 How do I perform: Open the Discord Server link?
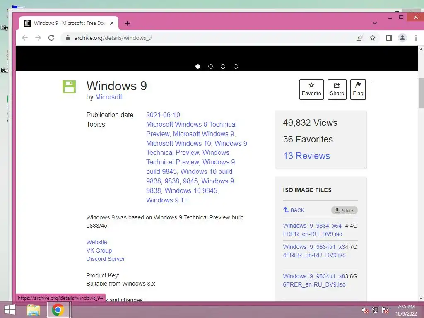point(106,259)
